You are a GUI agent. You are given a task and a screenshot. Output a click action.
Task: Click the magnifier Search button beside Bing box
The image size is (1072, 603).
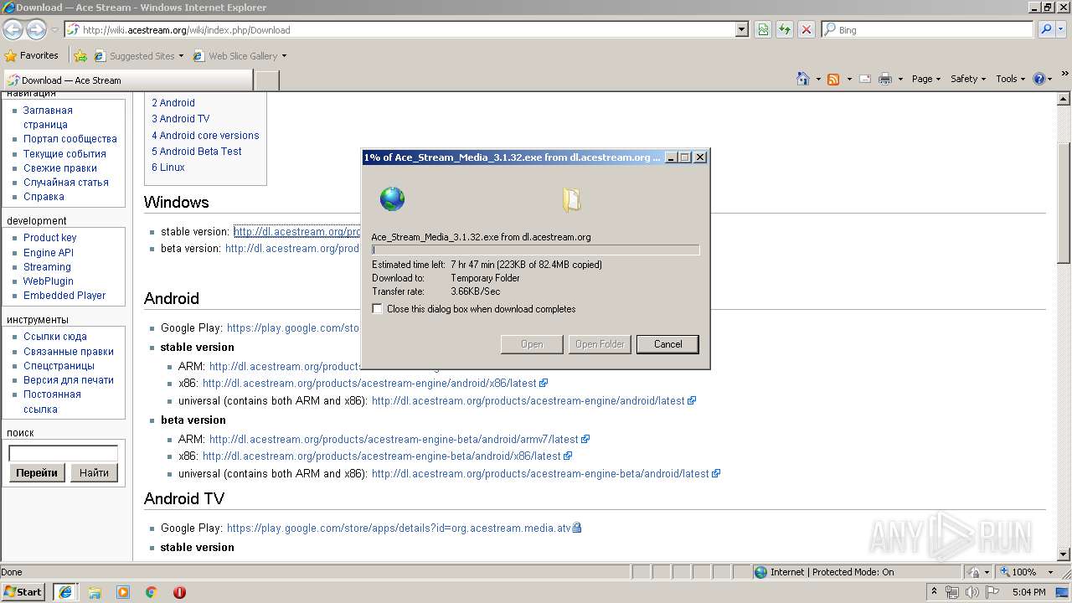1046,29
